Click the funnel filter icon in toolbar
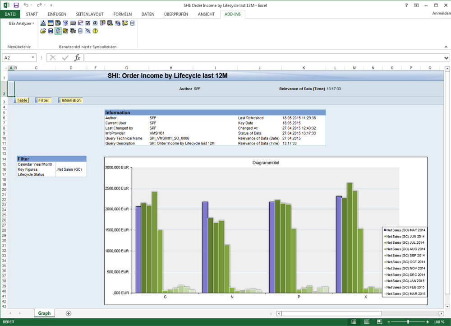 [x=65, y=23]
